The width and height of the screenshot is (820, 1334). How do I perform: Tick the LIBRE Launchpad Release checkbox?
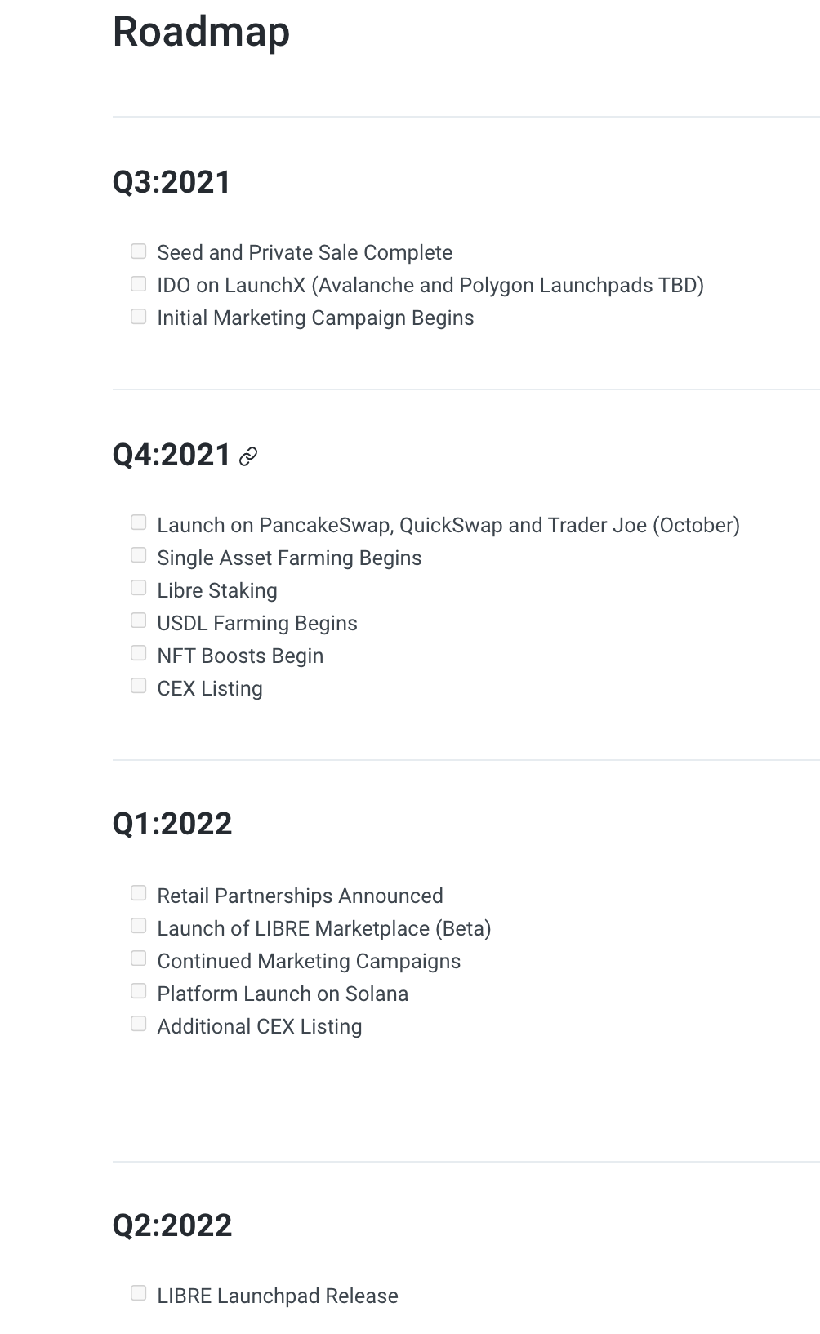click(x=139, y=1294)
